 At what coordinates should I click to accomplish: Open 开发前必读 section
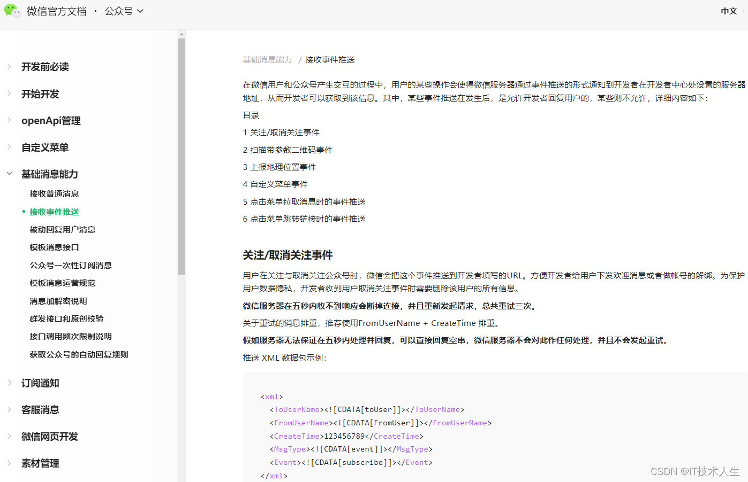(45, 67)
